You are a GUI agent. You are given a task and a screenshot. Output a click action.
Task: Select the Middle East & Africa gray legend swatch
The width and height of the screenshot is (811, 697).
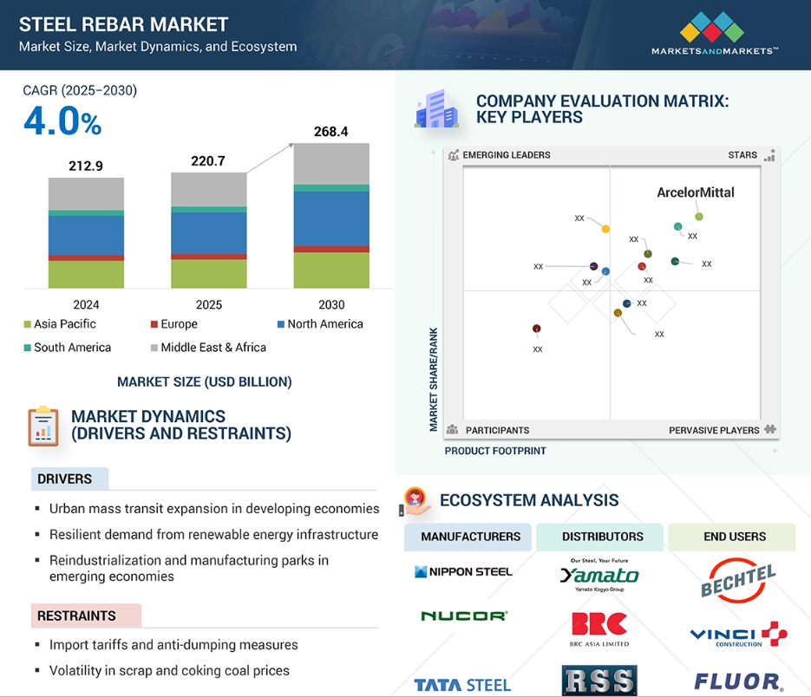[x=154, y=348]
